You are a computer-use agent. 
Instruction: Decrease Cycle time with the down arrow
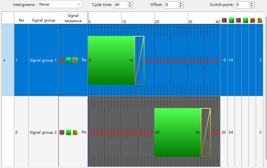130,6
